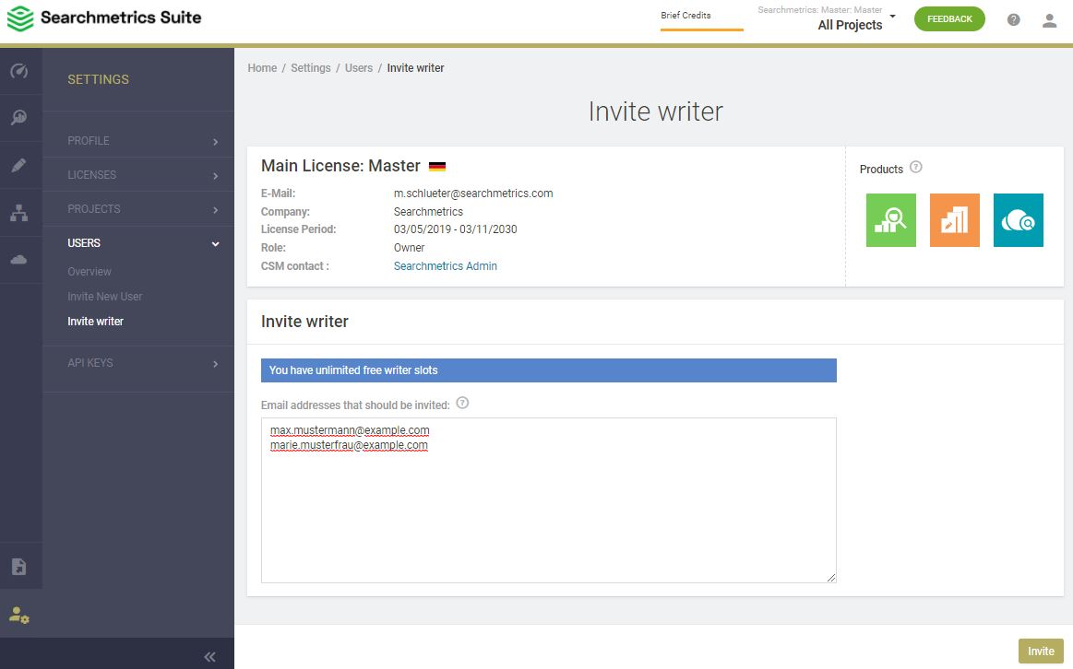1073x669 pixels.
Task: Expand the PROJECTS settings section
Action: pyautogui.click(x=138, y=209)
